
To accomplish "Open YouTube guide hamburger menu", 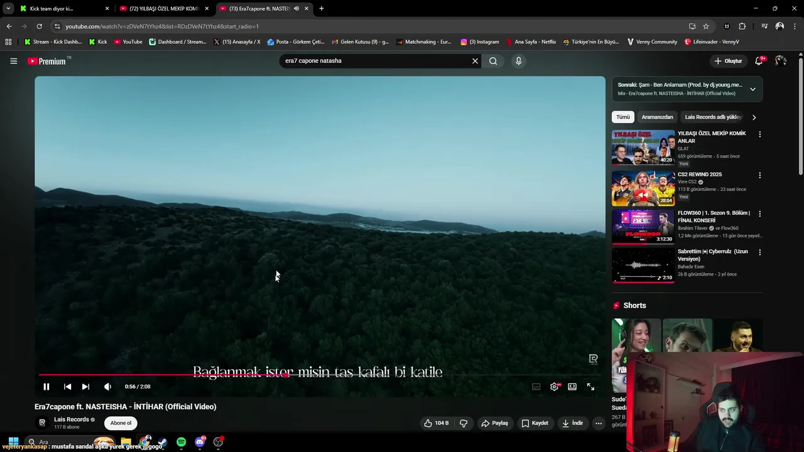I will click(x=13, y=61).
